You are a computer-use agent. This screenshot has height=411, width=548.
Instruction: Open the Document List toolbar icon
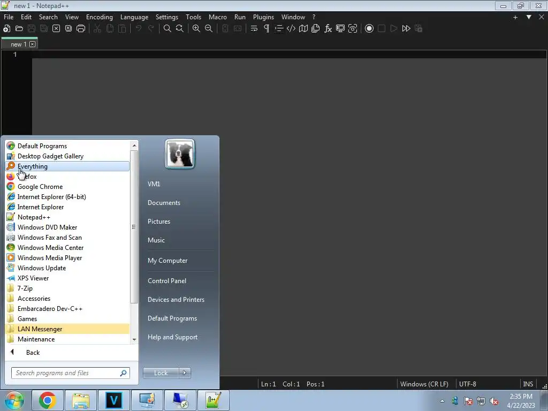(x=316, y=29)
